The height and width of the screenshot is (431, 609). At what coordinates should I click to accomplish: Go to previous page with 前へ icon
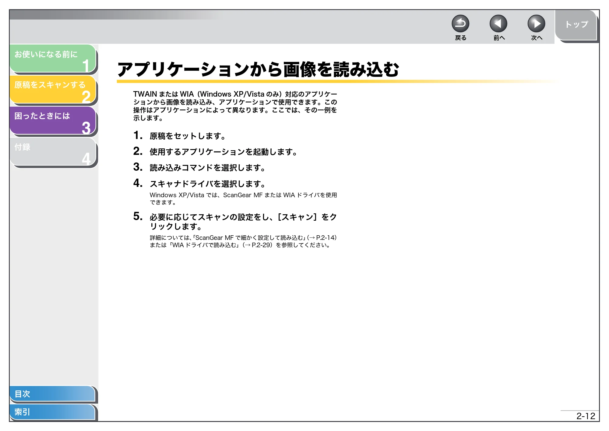click(x=498, y=23)
